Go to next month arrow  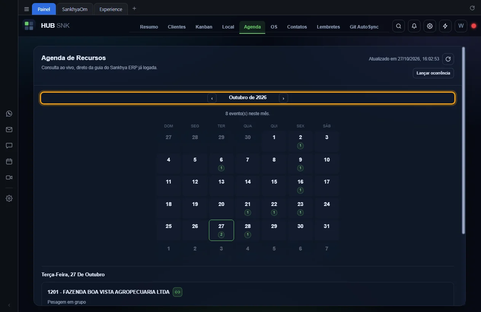(x=284, y=98)
